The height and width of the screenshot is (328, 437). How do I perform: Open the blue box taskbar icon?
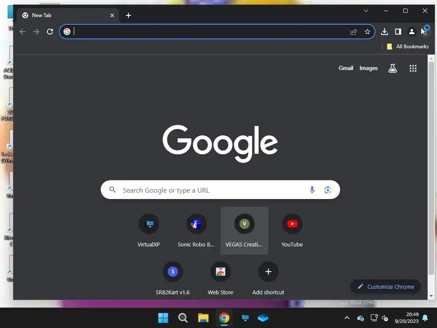[263, 318]
